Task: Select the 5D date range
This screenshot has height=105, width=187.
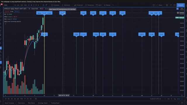Action: 8,99
